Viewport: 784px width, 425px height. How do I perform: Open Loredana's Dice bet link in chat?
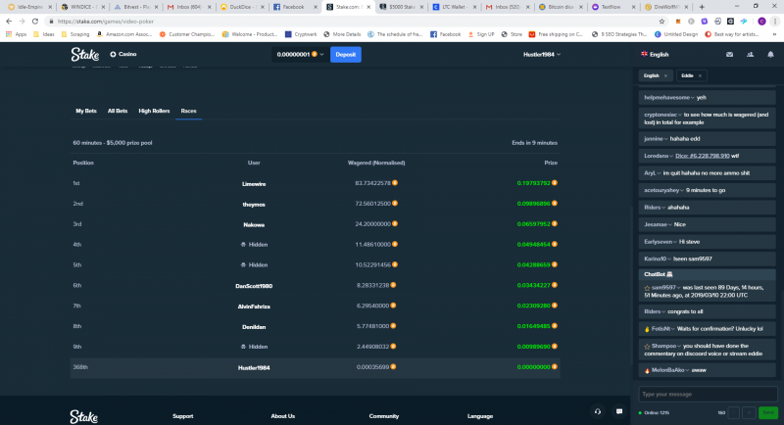(702, 156)
